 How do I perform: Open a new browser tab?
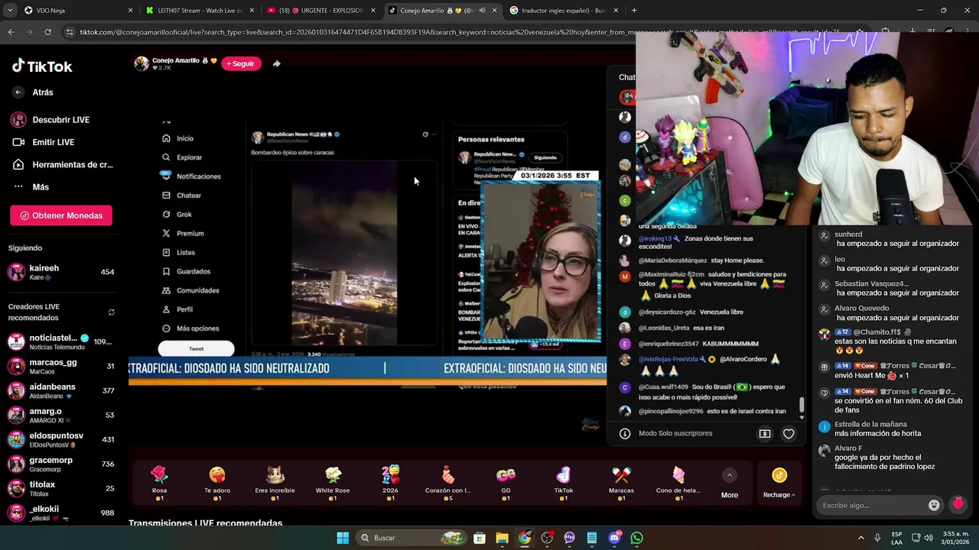tap(634, 11)
